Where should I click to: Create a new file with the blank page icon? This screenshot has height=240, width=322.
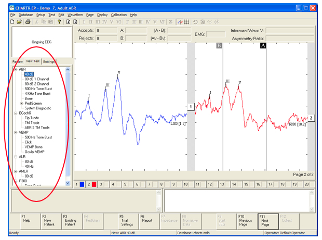(12, 22)
